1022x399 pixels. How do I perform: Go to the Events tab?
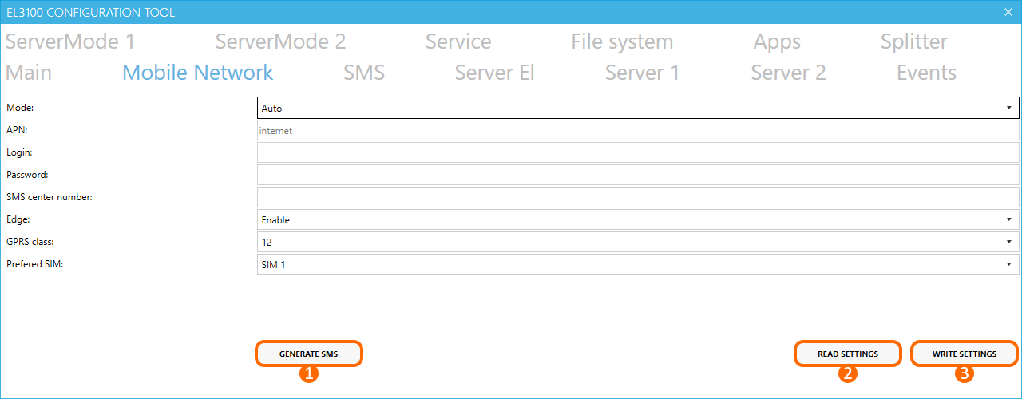(x=926, y=73)
